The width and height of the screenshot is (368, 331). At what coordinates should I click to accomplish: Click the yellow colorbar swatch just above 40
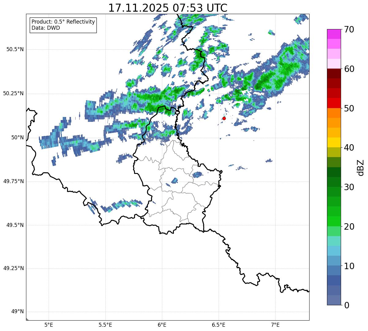pos(334,142)
